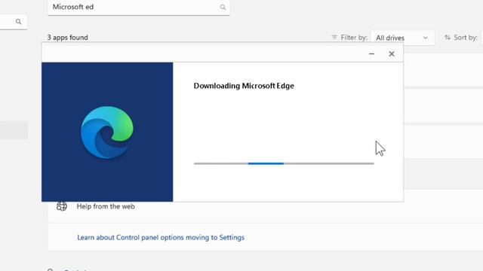This screenshot has height=271, width=483.
Task: Close the Edge installer dialog
Action: (x=392, y=53)
